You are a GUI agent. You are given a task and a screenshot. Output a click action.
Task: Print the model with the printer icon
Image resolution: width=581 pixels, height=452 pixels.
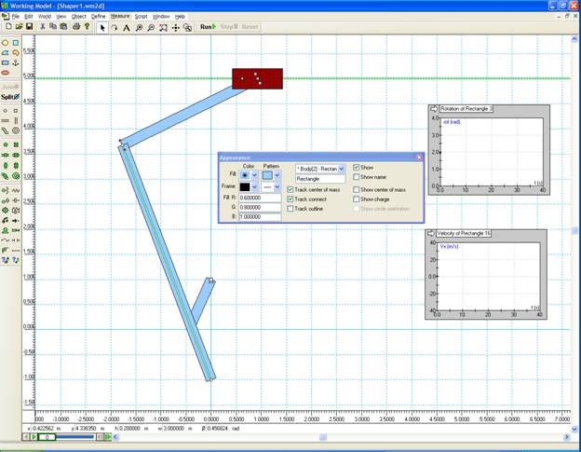coord(76,27)
